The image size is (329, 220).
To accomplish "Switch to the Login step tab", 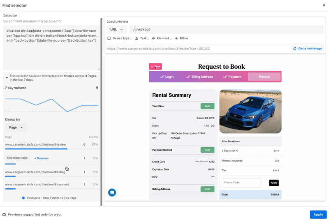I will click(167, 76).
